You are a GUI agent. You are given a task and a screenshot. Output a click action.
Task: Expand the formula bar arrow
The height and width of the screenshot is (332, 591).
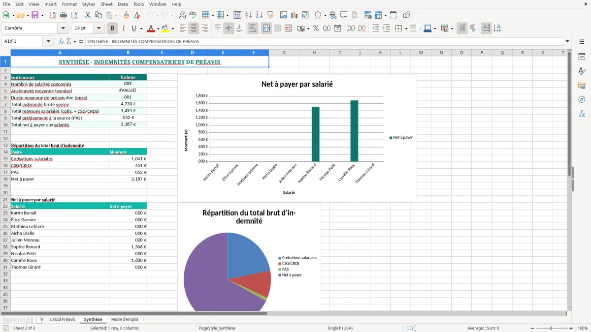tap(567, 42)
